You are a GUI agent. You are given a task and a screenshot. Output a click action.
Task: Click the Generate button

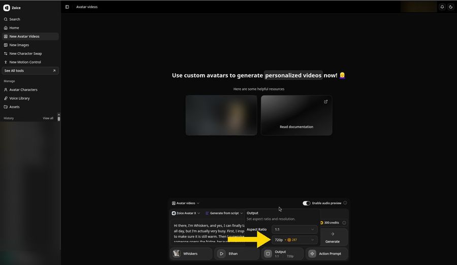click(332, 238)
